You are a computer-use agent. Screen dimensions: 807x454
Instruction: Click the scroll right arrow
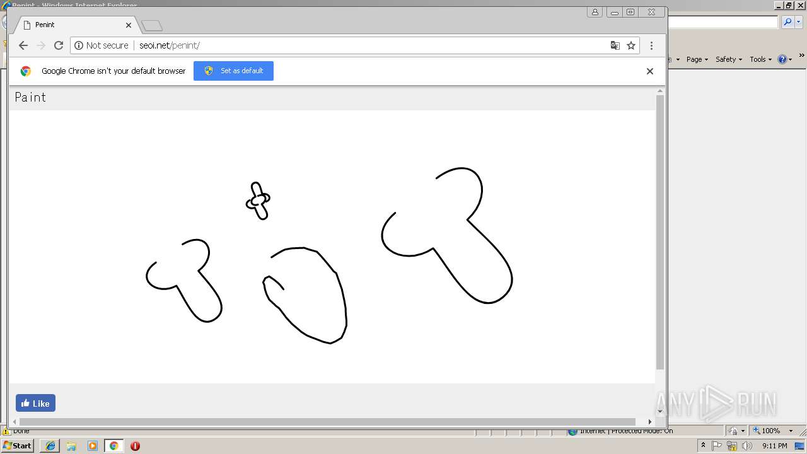tap(650, 421)
